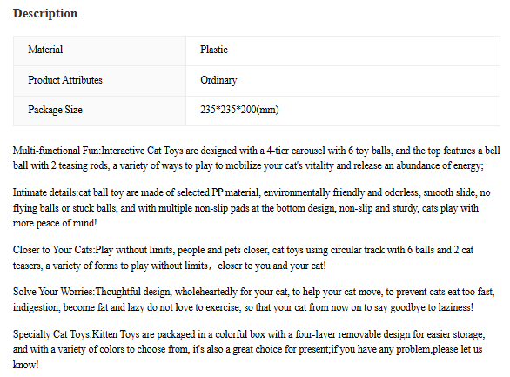Select the Product Attributes label
510x377 pixels.
tap(65, 80)
